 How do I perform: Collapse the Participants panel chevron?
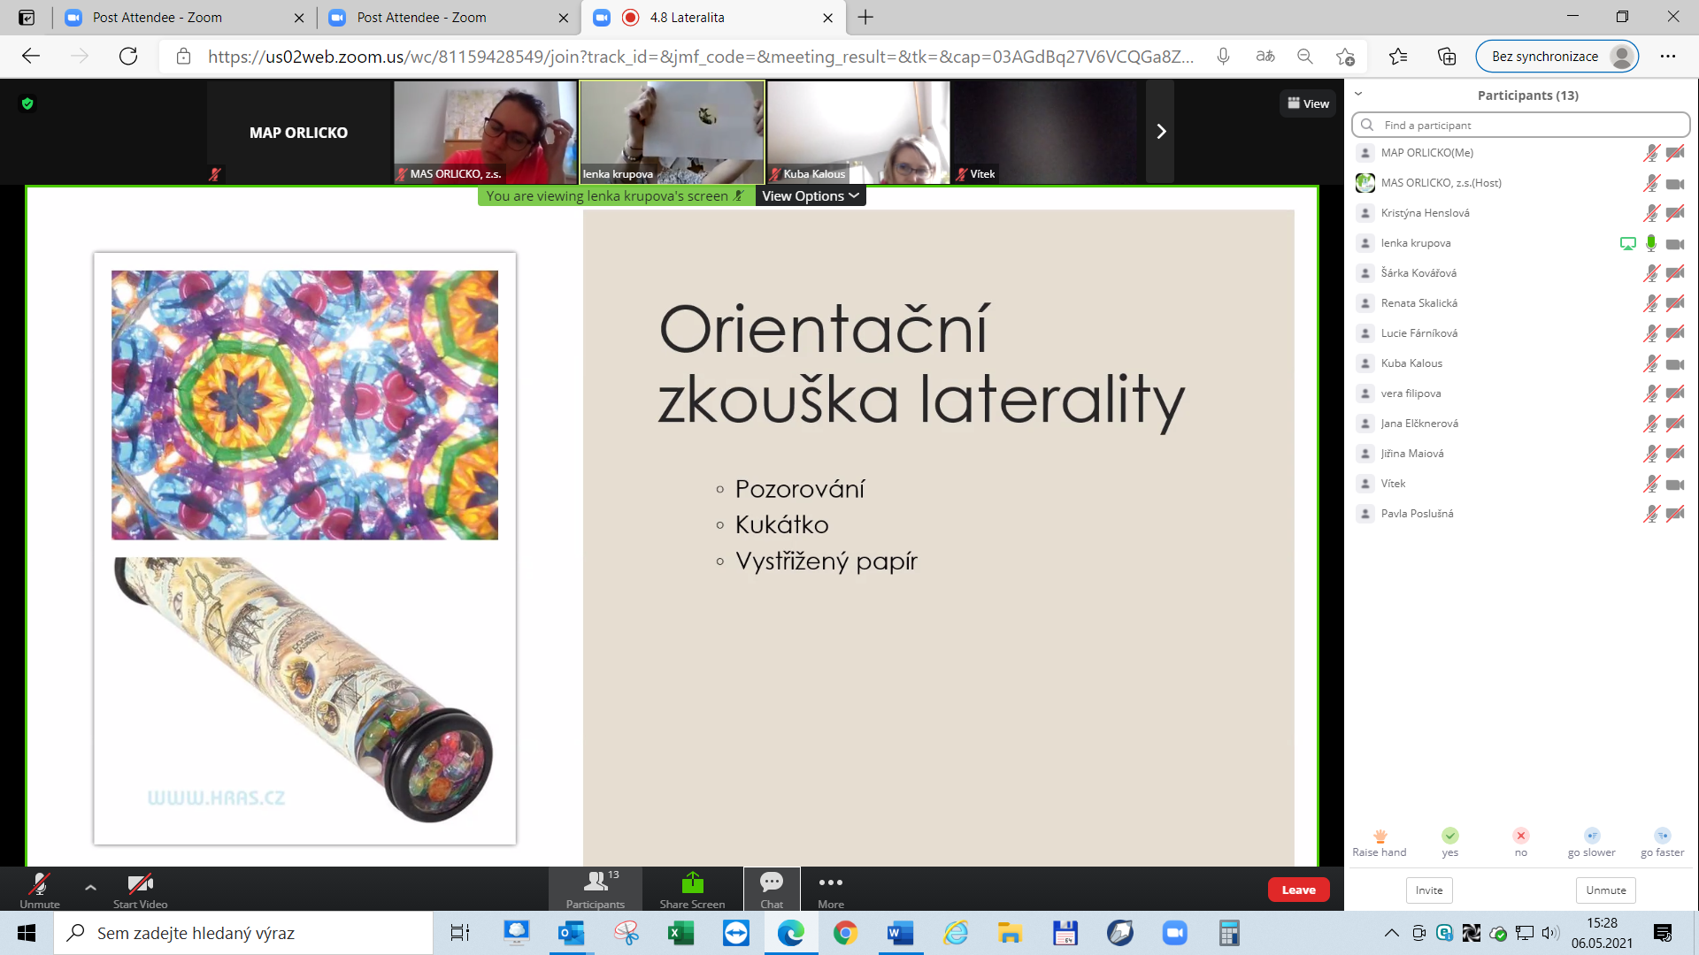(1357, 93)
